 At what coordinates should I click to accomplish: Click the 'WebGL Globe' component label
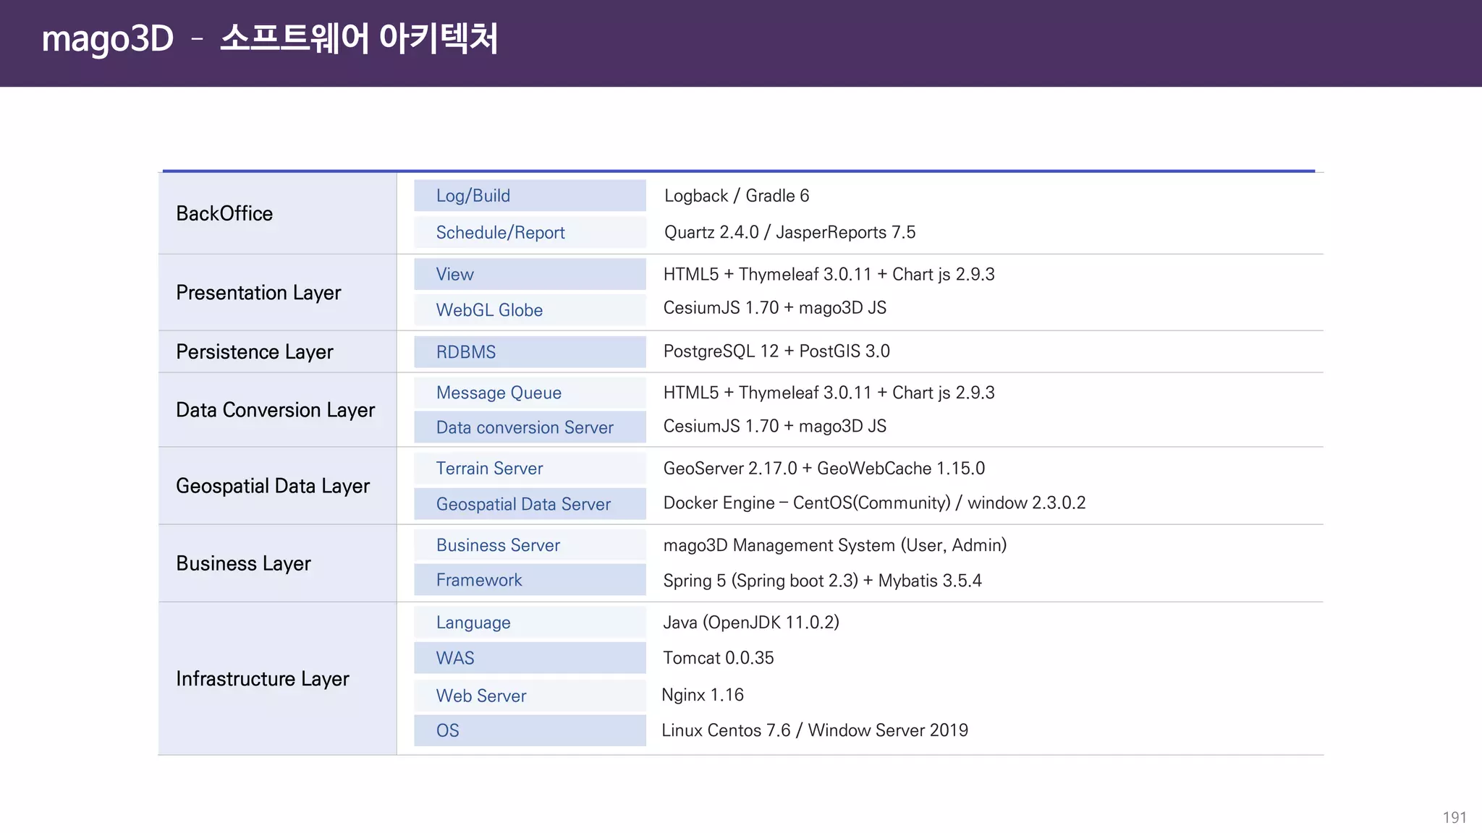point(530,309)
